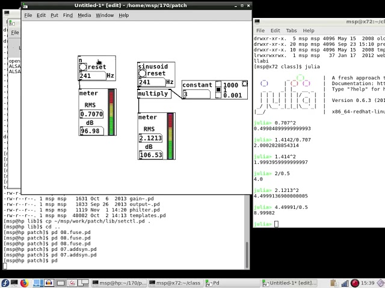Select the 1 radio option in constant
This screenshot has height=288, width=385.
218,89
